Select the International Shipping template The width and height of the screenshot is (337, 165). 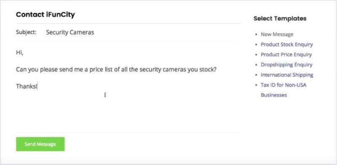pos(287,75)
